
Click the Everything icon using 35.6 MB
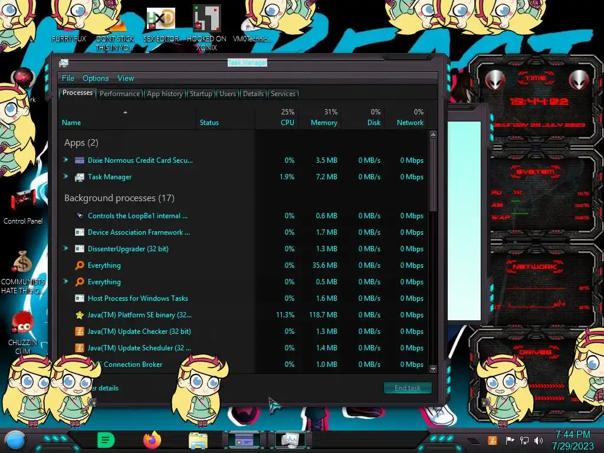80,265
